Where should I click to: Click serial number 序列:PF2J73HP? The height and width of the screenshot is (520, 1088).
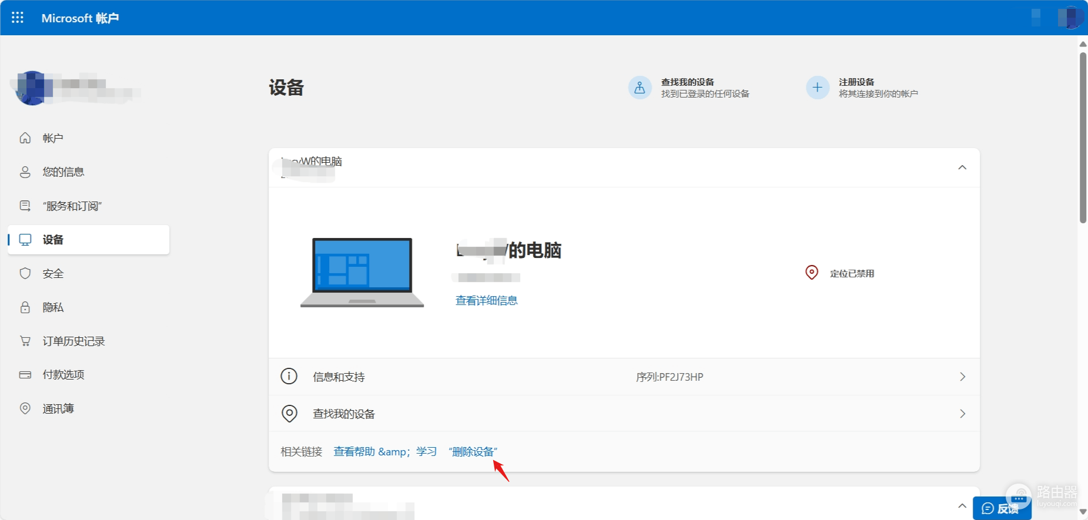669,377
